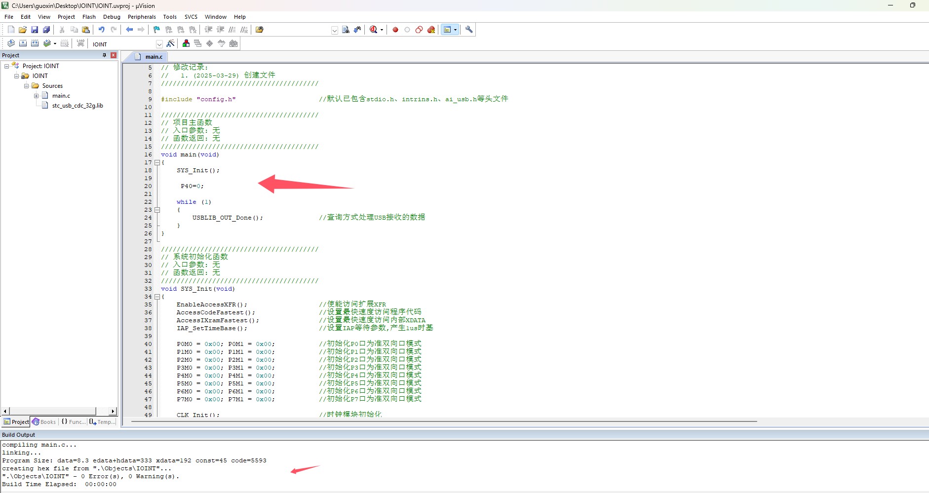The width and height of the screenshot is (929, 493).
Task: Open Configuration wrench icon
Action: [x=469, y=30]
